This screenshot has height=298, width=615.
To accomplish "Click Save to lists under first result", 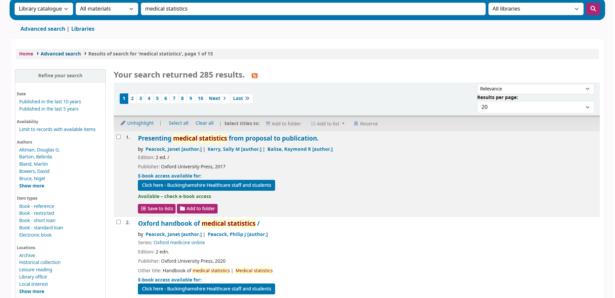I will click(x=156, y=209).
